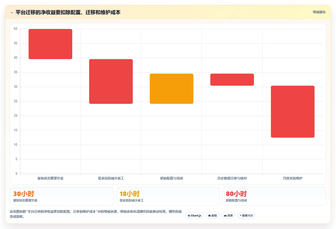Image resolution: width=336 pixels, height=229 pixels.
Task: Click the y-axis value 25
Action: point(16,101)
